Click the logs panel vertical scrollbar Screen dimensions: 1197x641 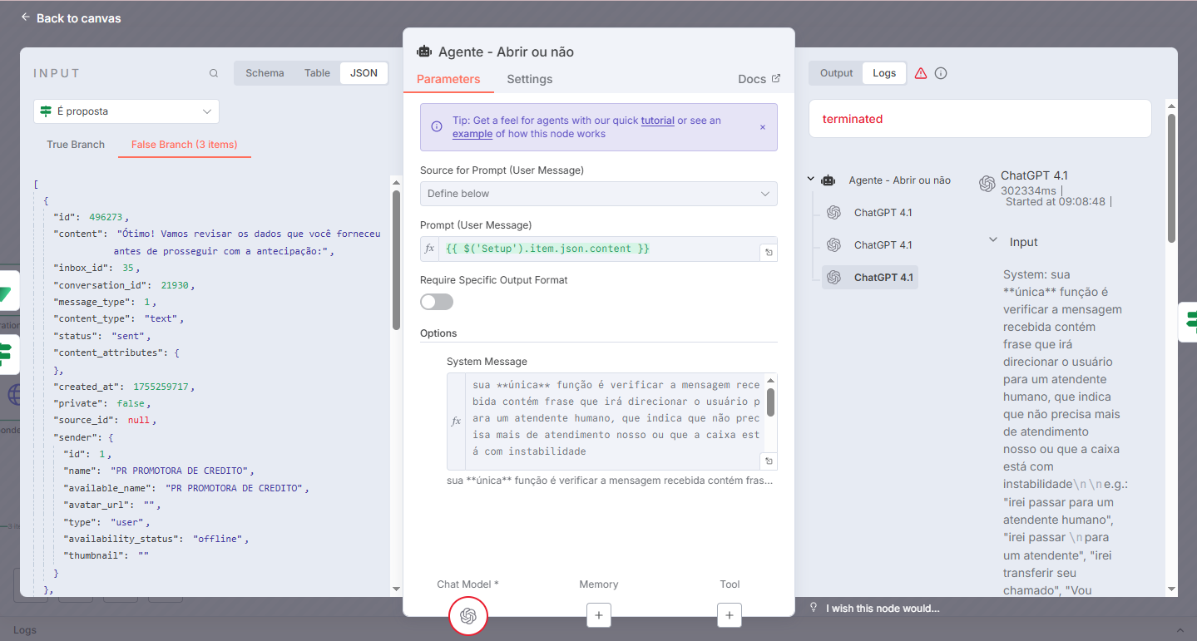pos(1172,177)
